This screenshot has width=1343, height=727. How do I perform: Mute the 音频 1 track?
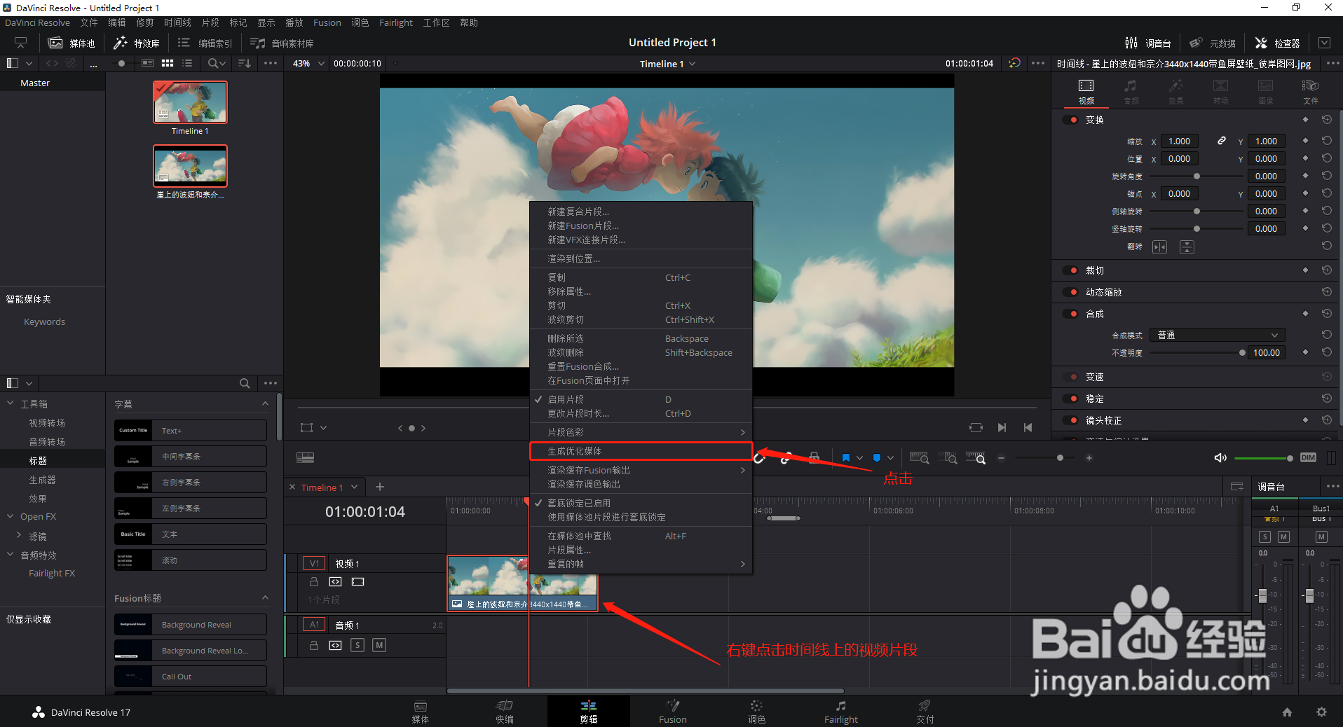(379, 645)
